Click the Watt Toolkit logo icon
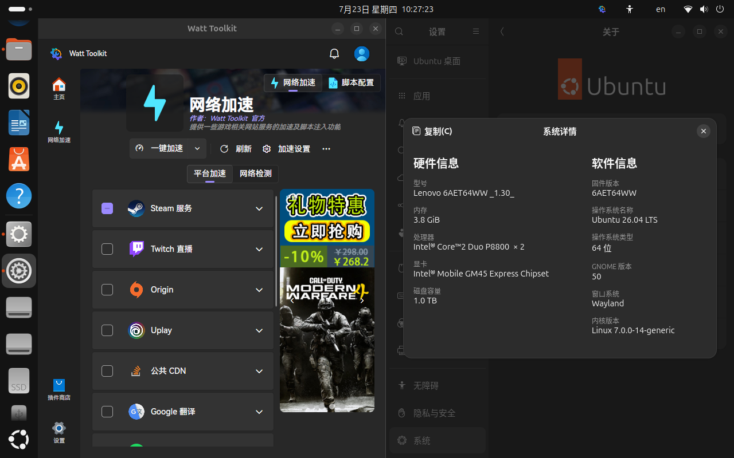734x458 pixels. 56,53
